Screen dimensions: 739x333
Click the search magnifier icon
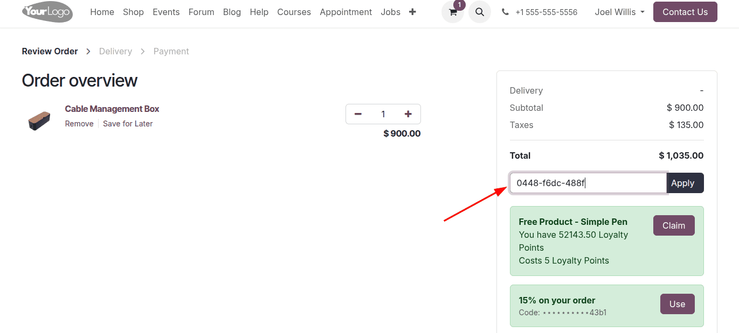(x=479, y=12)
